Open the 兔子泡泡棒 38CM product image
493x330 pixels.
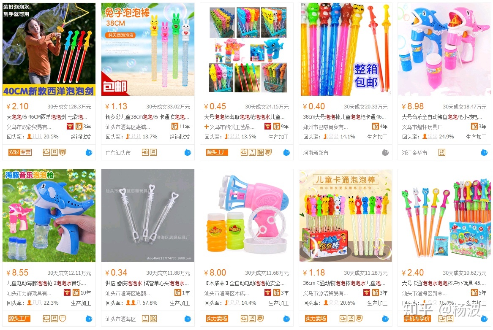coord(148,49)
